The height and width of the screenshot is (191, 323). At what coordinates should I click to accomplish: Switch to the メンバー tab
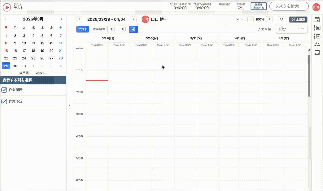tap(40, 73)
